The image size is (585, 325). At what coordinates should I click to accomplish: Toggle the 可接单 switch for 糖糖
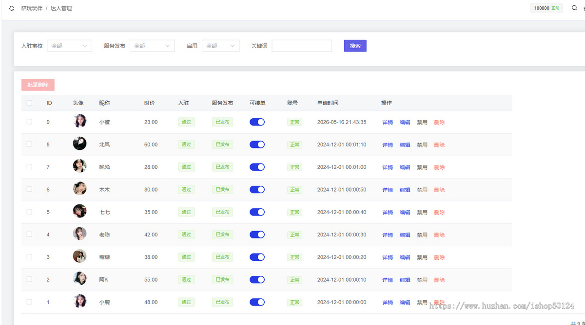click(x=257, y=257)
